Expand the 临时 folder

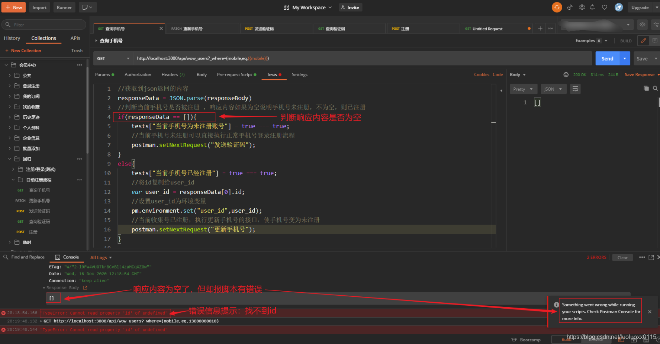[10, 242]
